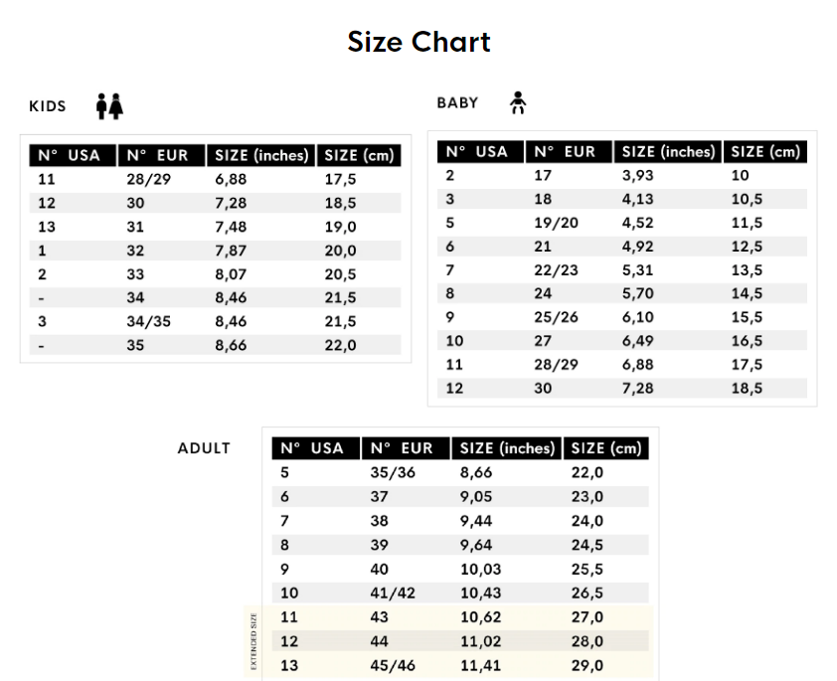Click the Size Chart title
The height and width of the screenshot is (681, 837).
(x=418, y=42)
